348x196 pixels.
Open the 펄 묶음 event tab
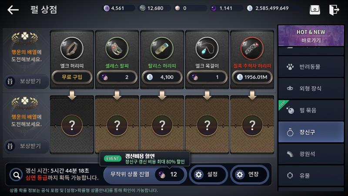pyautogui.click(x=311, y=110)
